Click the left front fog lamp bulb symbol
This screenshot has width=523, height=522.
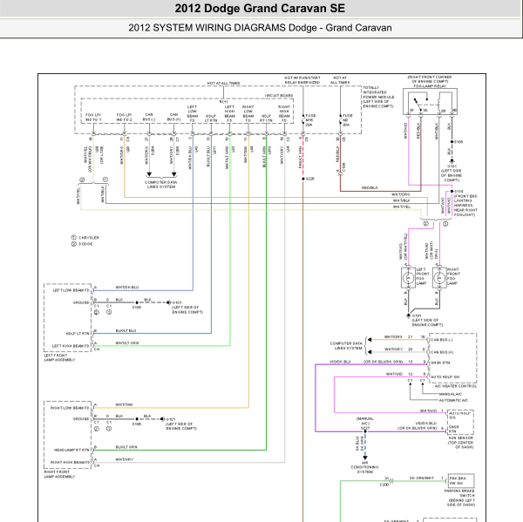click(408, 278)
